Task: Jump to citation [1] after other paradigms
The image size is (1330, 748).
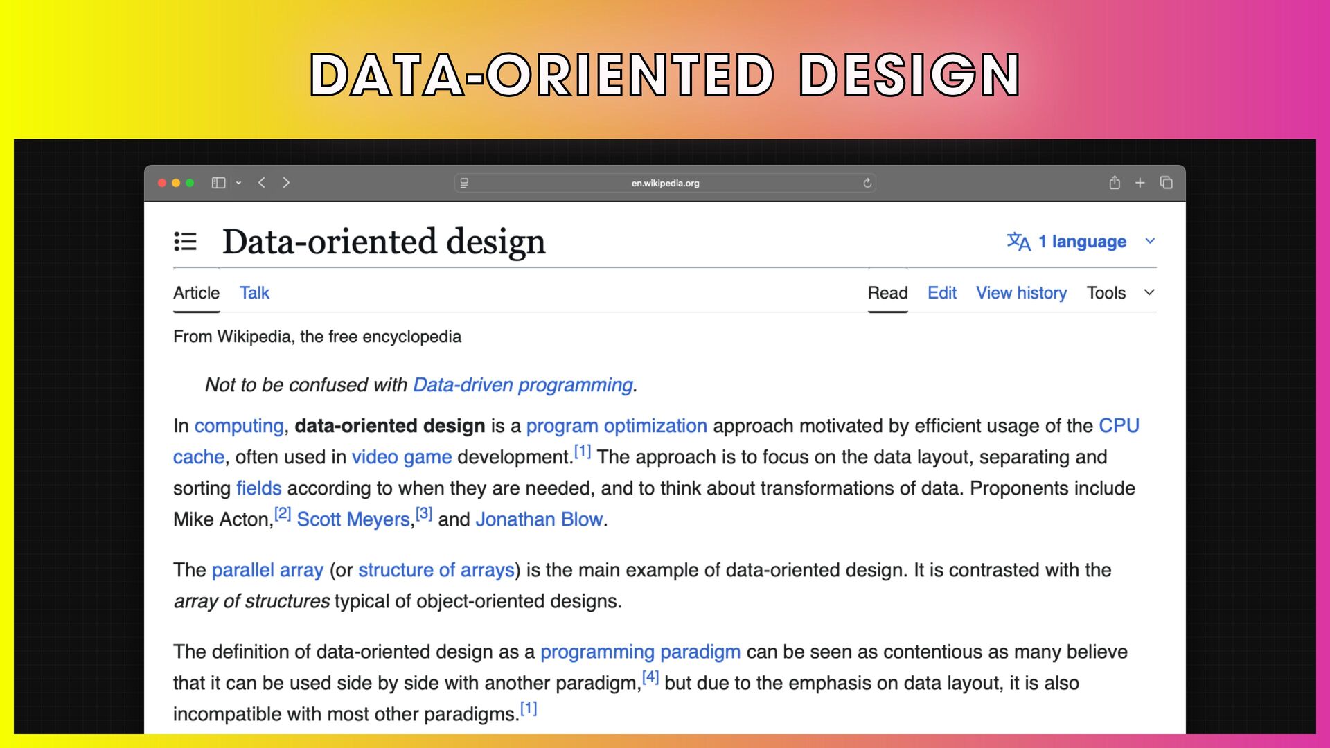Action: point(529,709)
